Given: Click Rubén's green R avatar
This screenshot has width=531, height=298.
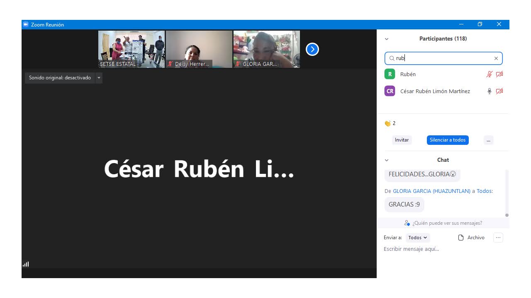Looking at the screenshot, I should [390, 74].
